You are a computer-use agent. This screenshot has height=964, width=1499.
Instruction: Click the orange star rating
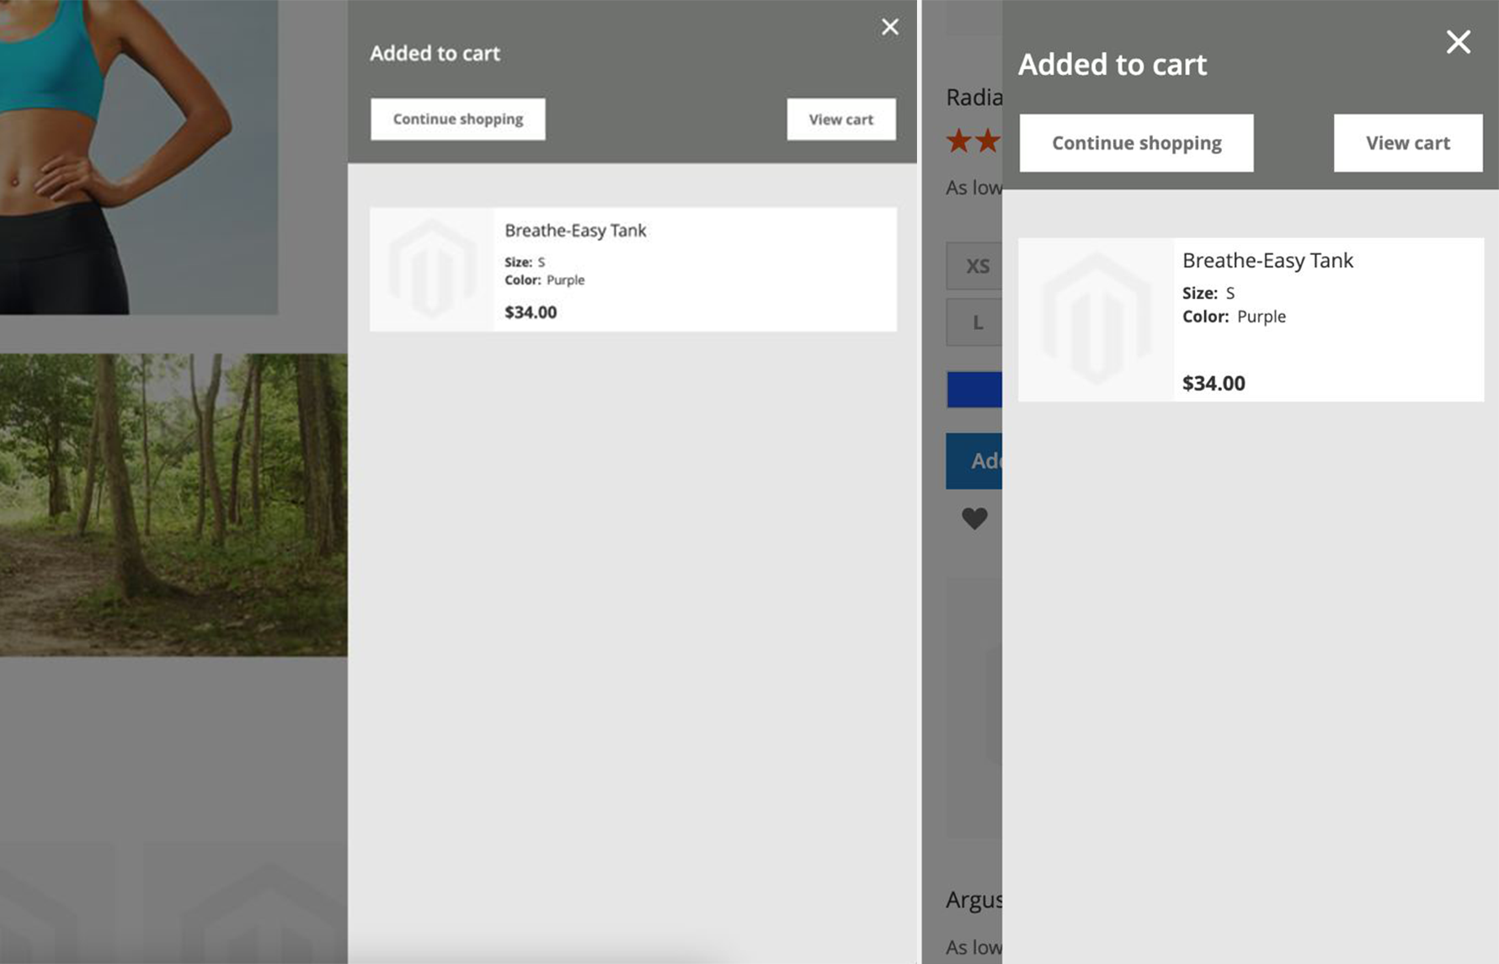(x=974, y=141)
